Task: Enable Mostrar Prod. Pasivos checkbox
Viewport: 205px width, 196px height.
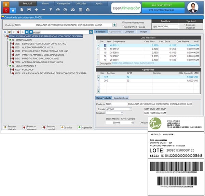Action: click(x=123, y=27)
